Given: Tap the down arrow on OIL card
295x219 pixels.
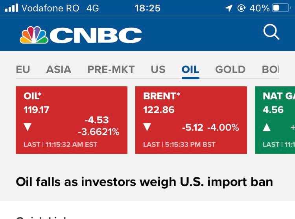Looking at the screenshot, I should point(28,127).
